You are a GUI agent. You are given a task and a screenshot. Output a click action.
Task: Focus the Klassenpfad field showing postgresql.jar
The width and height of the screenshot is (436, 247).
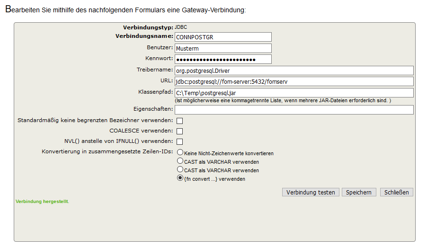point(294,93)
